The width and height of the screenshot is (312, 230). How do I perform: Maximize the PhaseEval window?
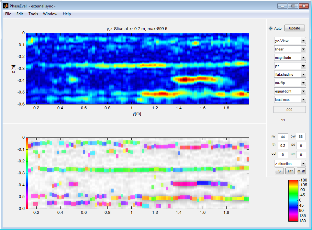coord(293,6)
